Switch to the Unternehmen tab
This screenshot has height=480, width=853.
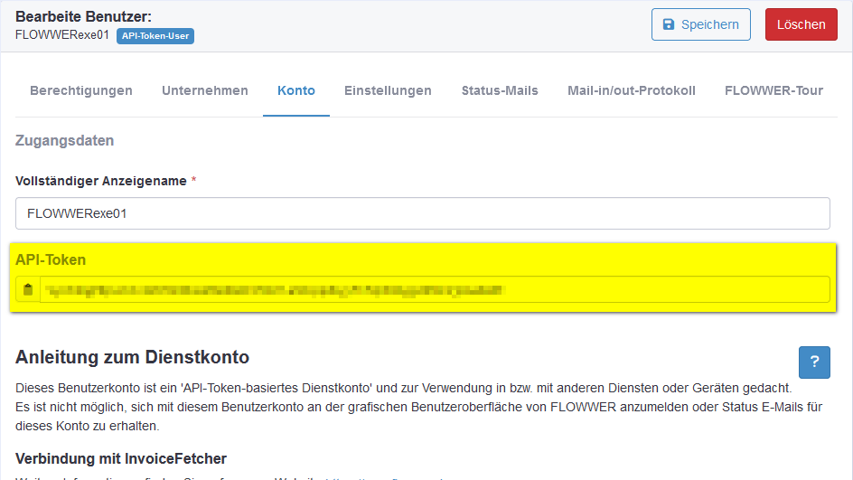coord(204,90)
